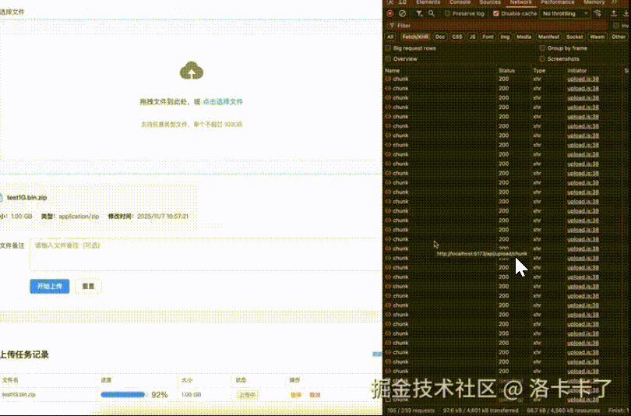
Task: Click the 重置 reset button
Action: pyautogui.click(x=88, y=286)
